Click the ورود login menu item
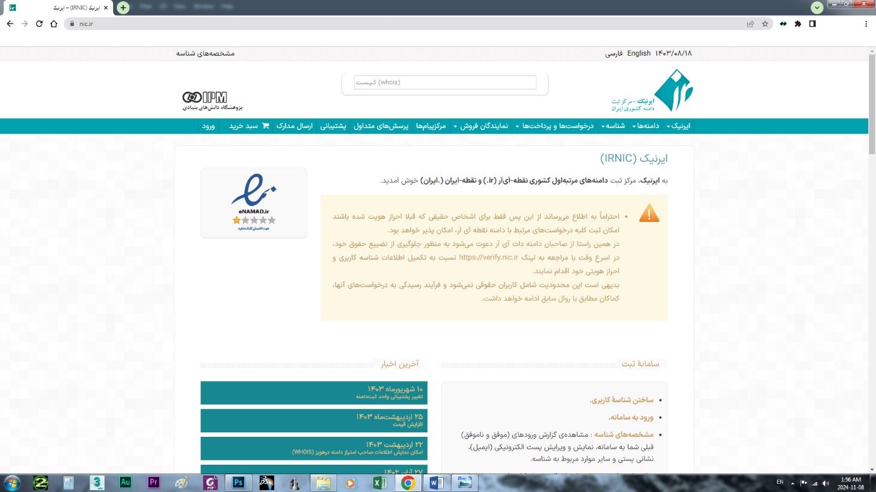Image resolution: width=876 pixels, height=492 pixels. click(x=208, y=126)
